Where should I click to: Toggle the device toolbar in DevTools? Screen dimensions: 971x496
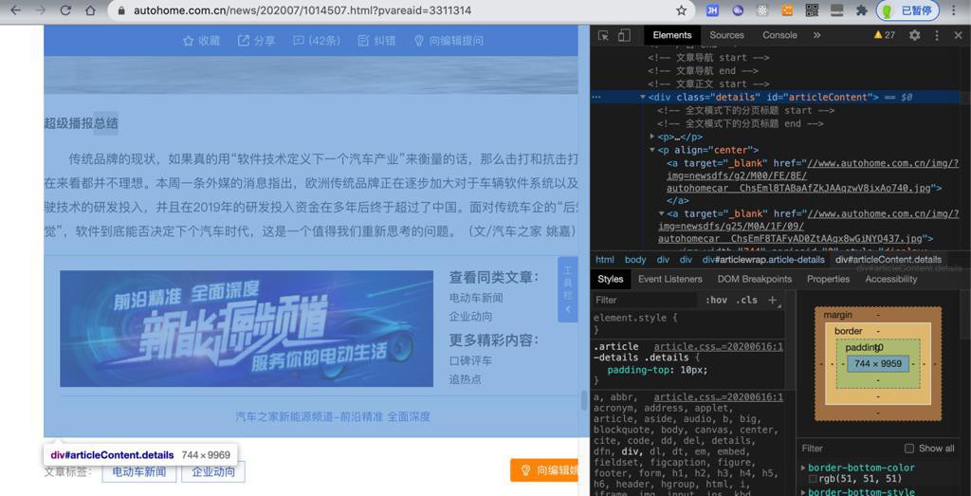pos(624,35)
